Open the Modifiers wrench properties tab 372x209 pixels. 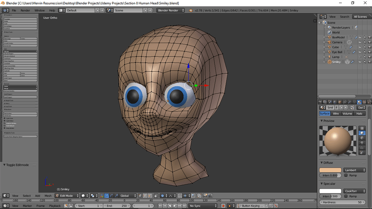tap(349, 102)
